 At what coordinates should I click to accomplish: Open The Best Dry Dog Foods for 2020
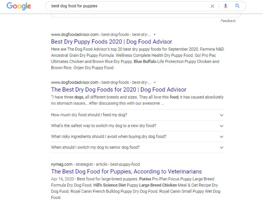(x=119, y=90)
